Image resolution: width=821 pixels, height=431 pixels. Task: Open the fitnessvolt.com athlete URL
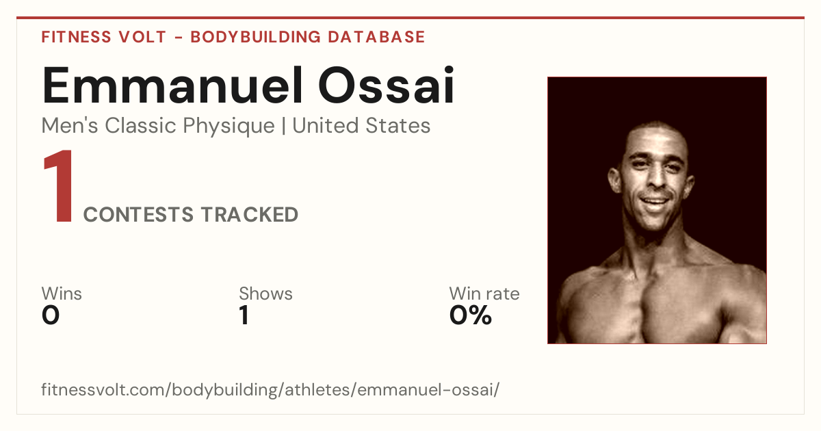pyautogui.click(x=271, y=390)
